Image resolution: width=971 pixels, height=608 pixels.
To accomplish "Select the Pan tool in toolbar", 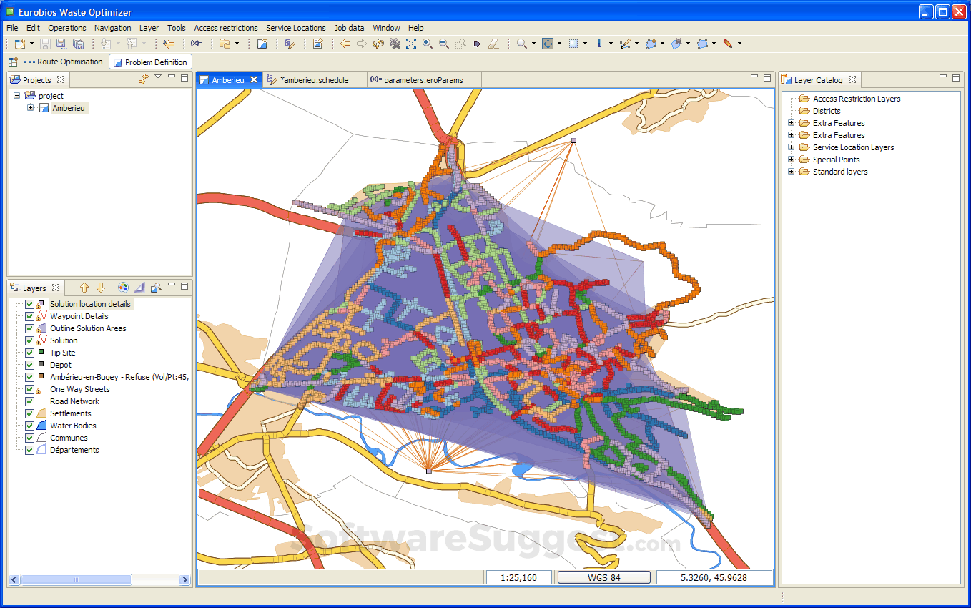I will point(548,44).
